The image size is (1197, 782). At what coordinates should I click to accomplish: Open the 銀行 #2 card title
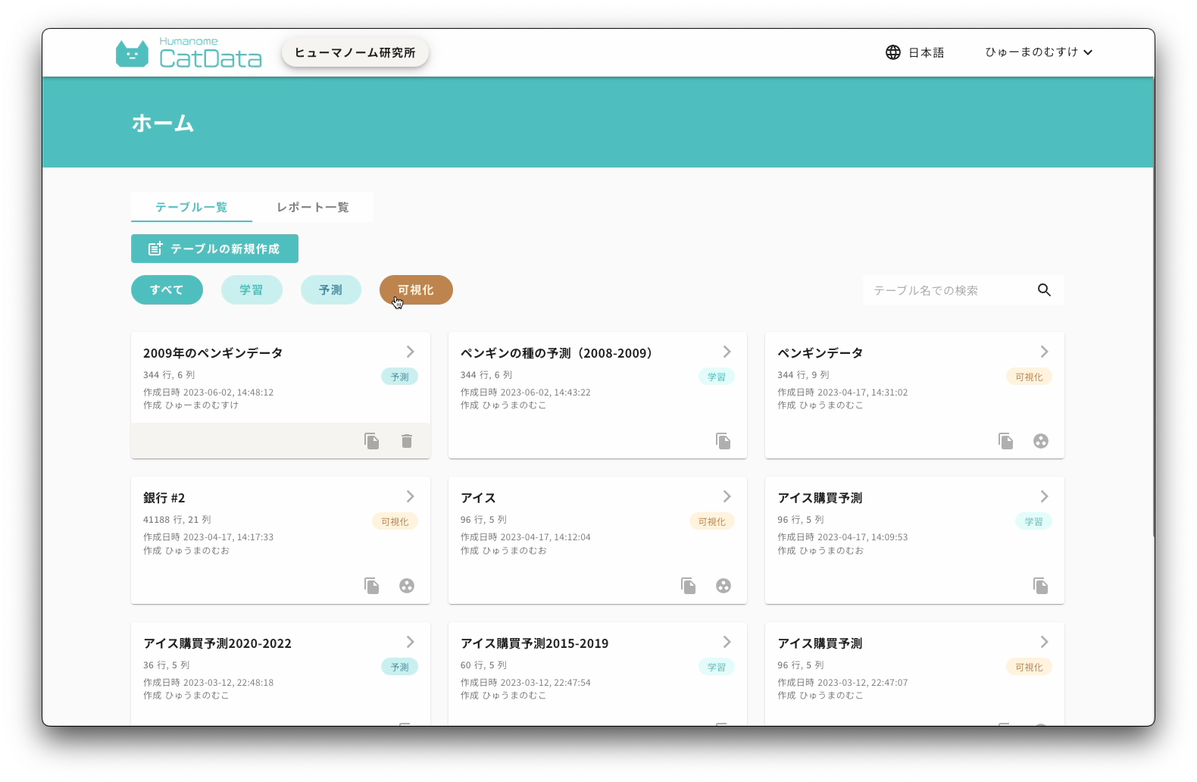click(x=164, y=498)
